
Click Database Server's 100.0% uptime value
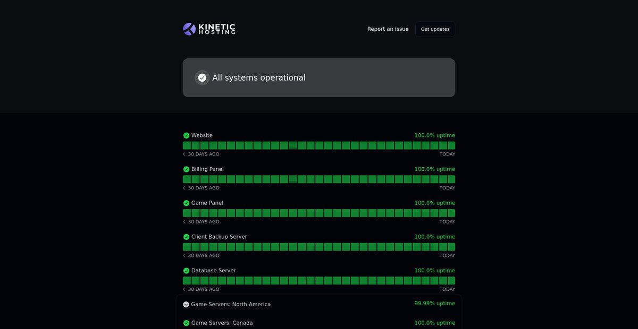[435, 271]
